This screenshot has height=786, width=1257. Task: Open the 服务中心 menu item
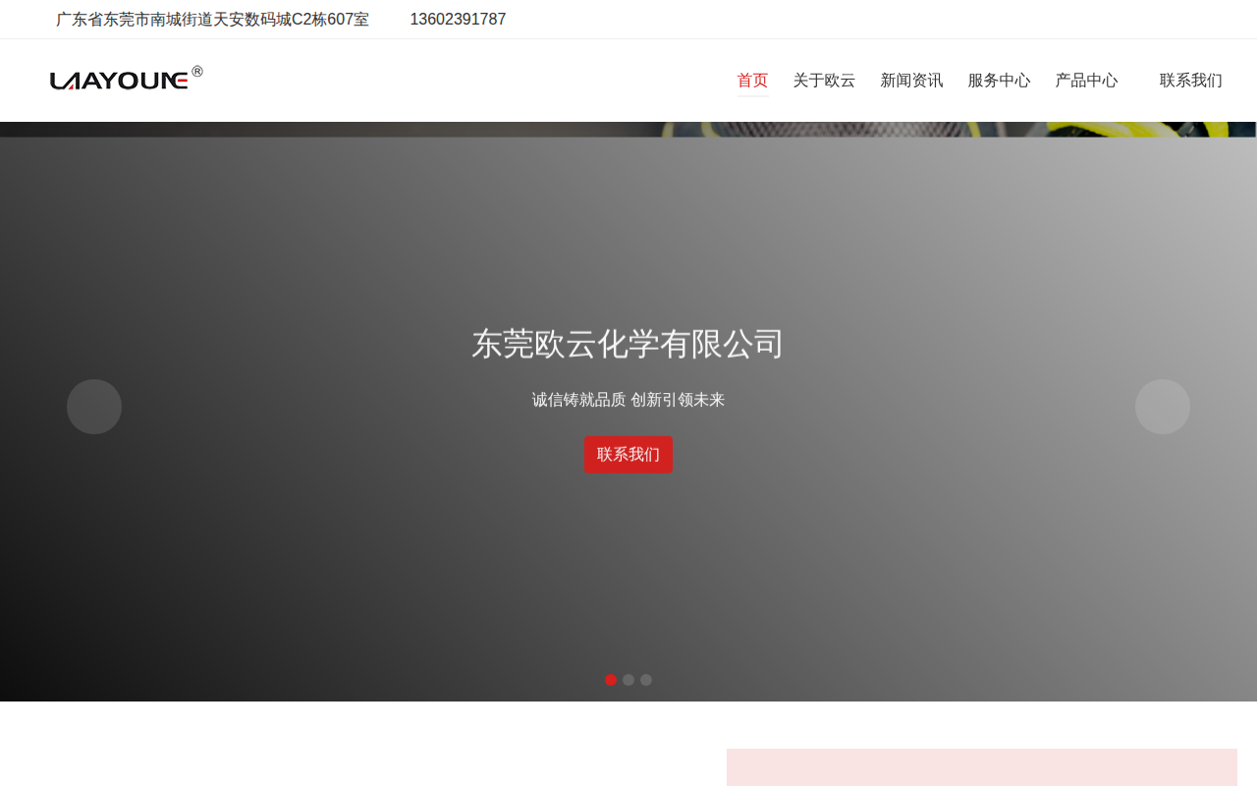point(999,81)
